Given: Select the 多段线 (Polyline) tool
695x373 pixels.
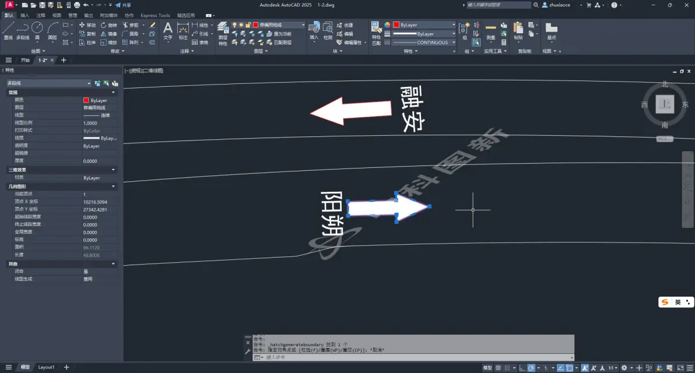Looking at the screenshot, I should [x=23, y=31].
